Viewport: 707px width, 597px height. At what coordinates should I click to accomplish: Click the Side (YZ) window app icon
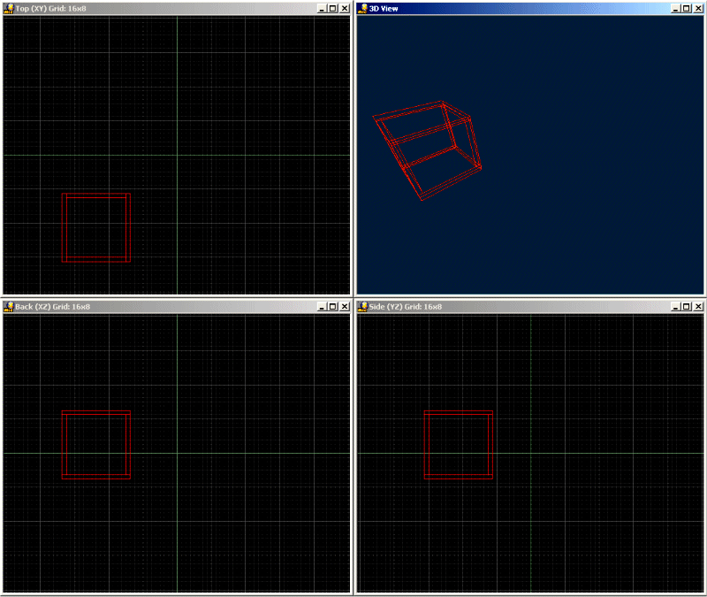pos(362,306)
